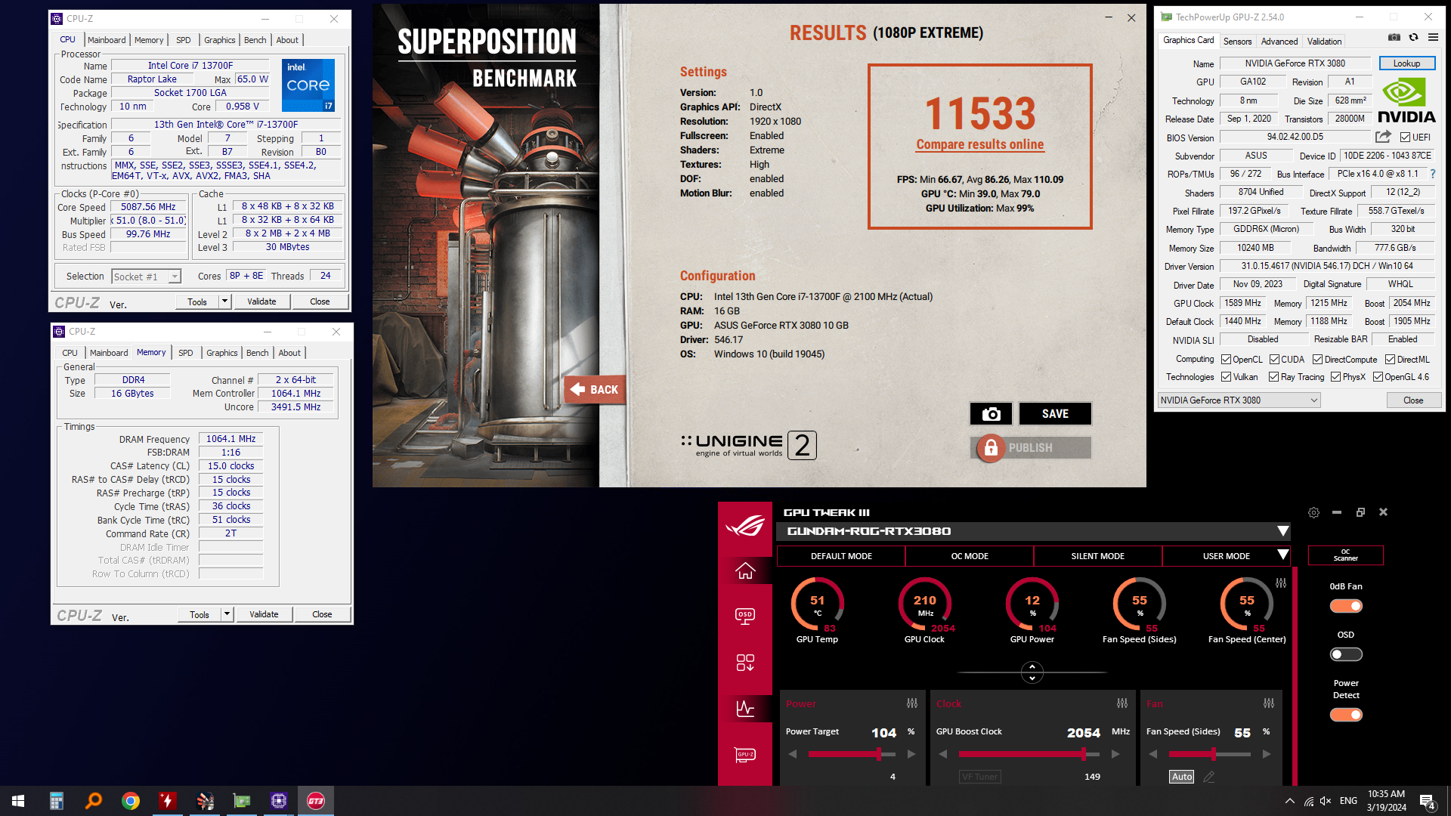Screen dimensions: 1451x816
Task: Open the GPU-Z sidebar icon in GPU Tweak
Action: tap(745, 755)
